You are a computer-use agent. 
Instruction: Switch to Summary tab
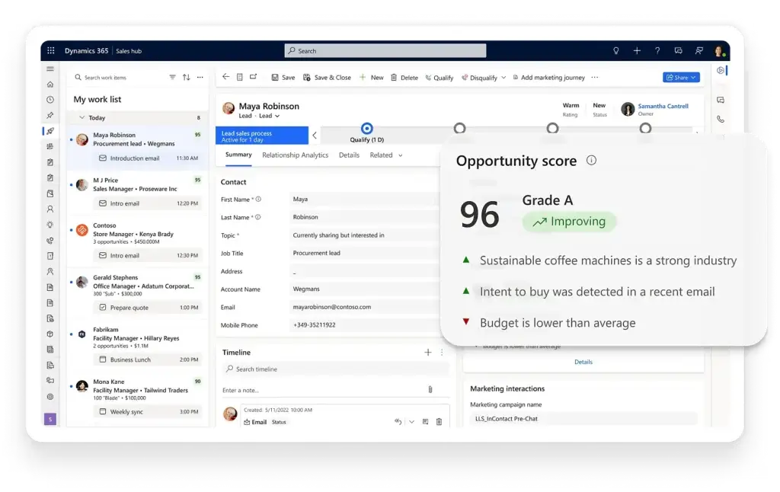pos(238,155)
